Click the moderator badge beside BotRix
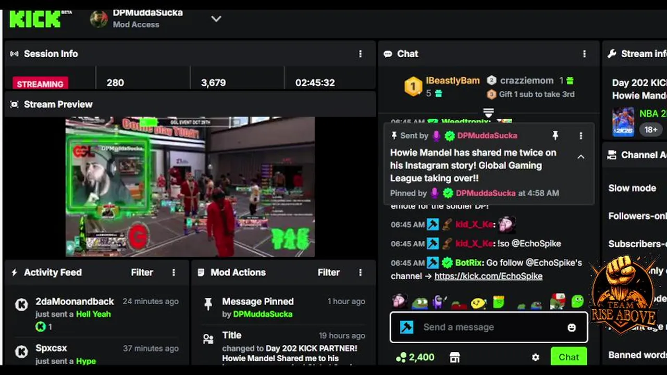The height and width of the screenshot is (375, 667). pyautogui.click(x=433, y=263)
